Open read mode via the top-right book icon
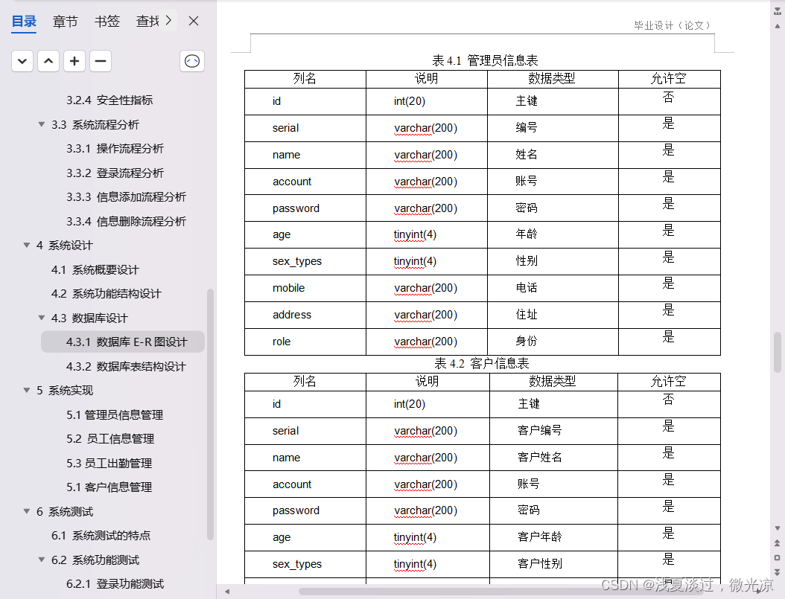Viewport: 785px width, 599px height. [x=777, y=9]
